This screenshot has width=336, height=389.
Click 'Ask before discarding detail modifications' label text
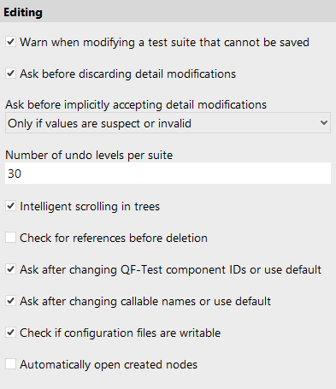(128, 74)
